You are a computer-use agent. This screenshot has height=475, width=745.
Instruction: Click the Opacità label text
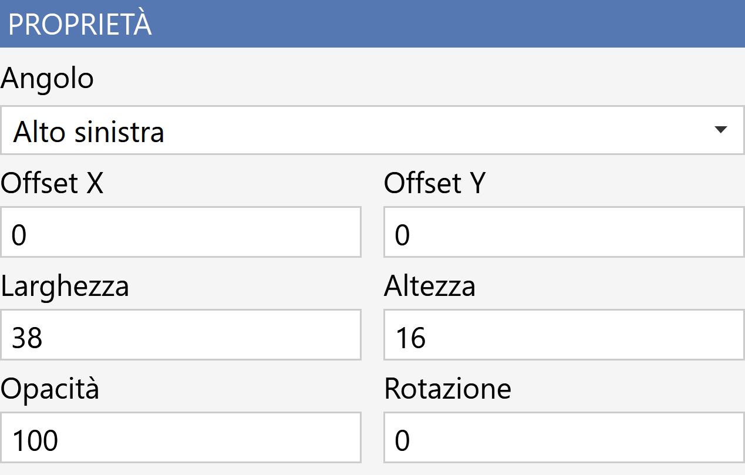coord(50,390)
